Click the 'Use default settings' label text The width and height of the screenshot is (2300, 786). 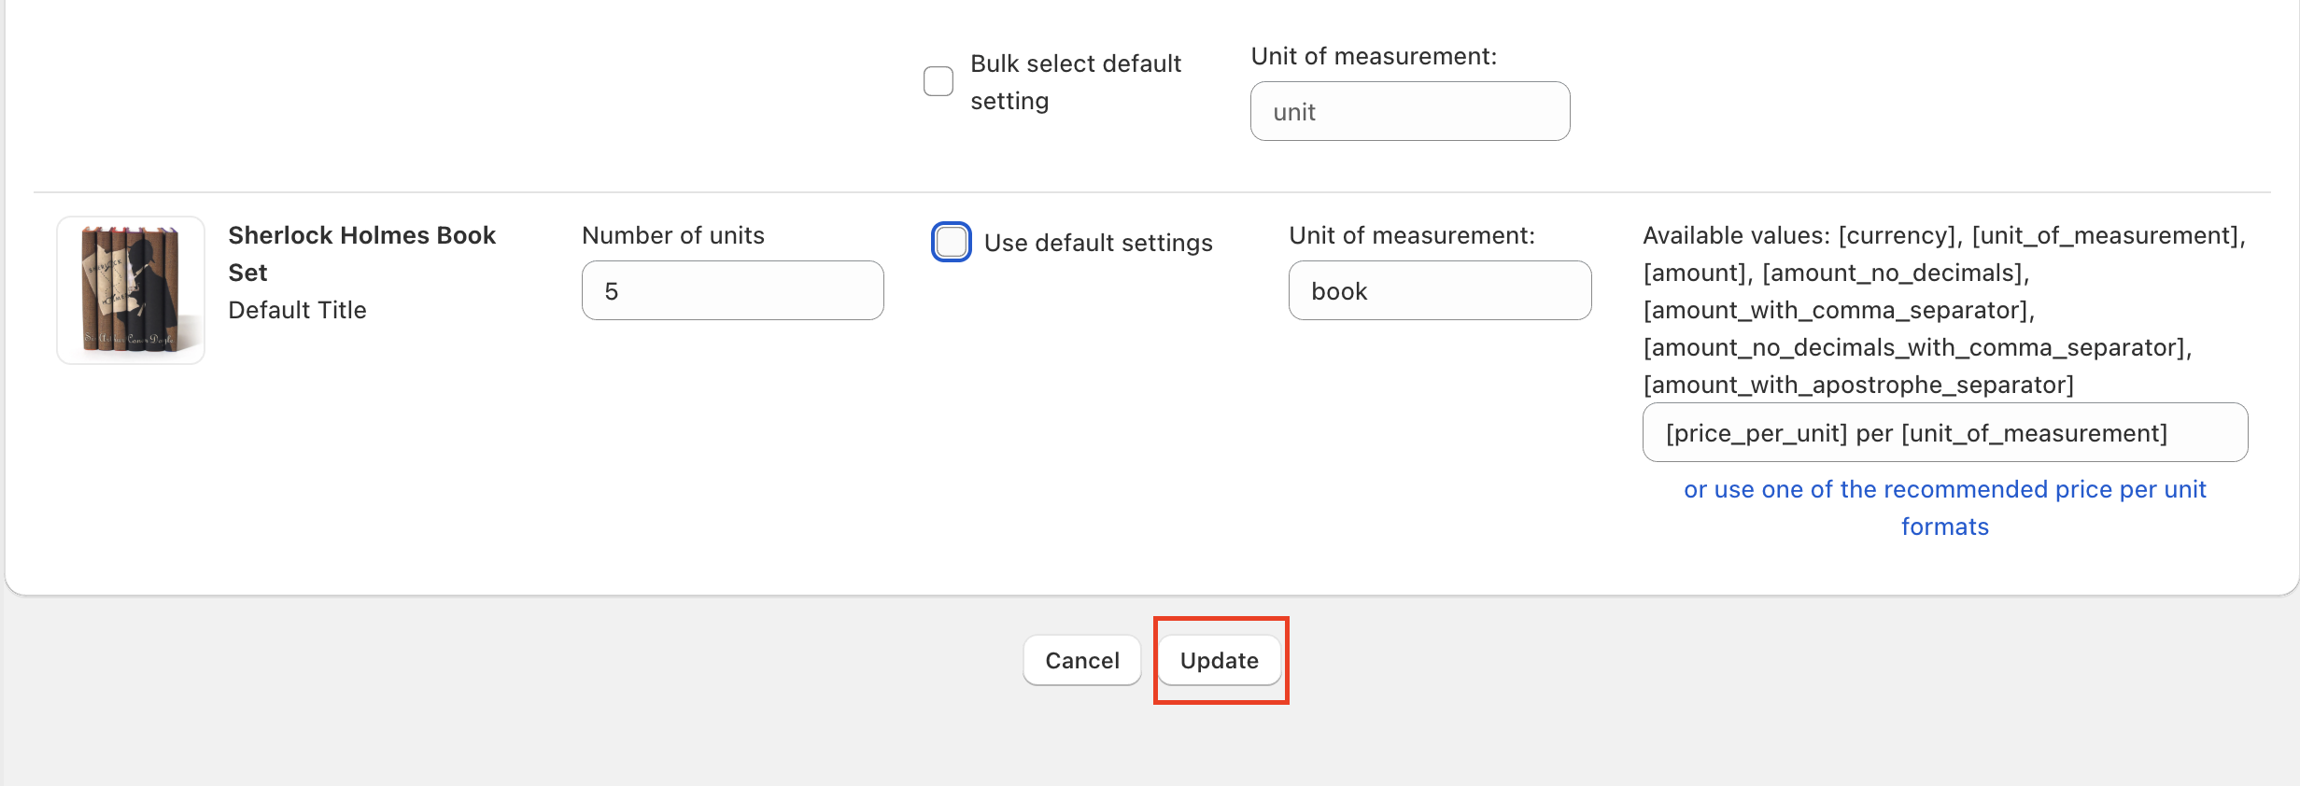[1098, 243]
